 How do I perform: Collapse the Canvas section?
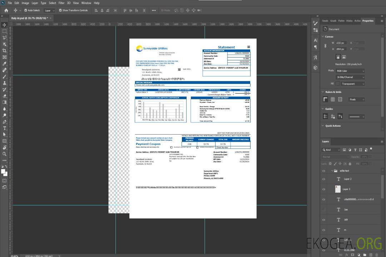pyautogui.click(x=323, y=37)
